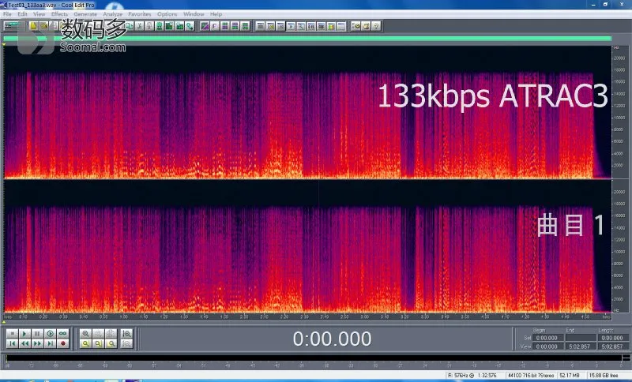Click the Rewind double-arrow button
Image resolution: width=632 pixels, height=382 pixels.
[24, 343]
